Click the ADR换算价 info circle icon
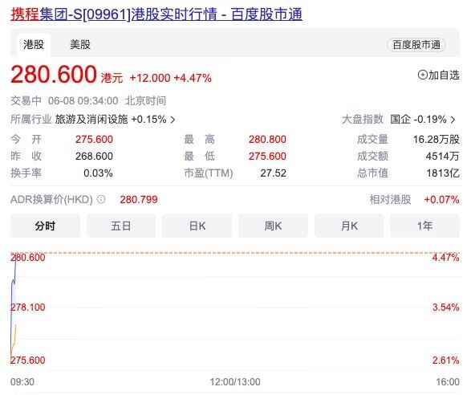The height and width of the screenshot is (395, 471). (x=101, y=199)
